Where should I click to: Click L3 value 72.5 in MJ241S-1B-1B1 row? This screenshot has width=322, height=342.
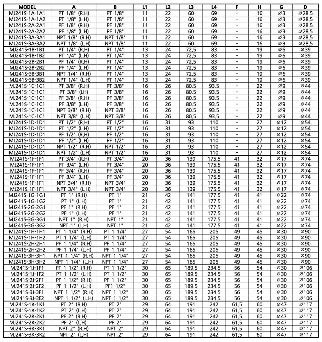click(x=191, y=49)
